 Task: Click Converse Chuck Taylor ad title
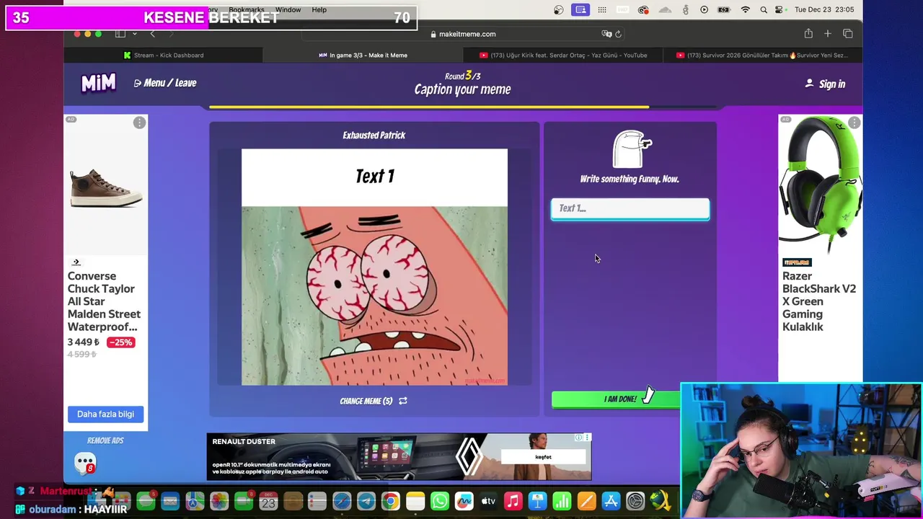click(x=104, y=301)
